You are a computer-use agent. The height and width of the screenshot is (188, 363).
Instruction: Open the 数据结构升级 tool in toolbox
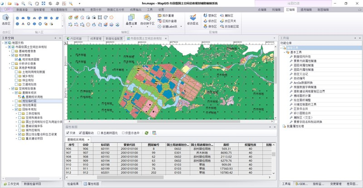point(302,56)
